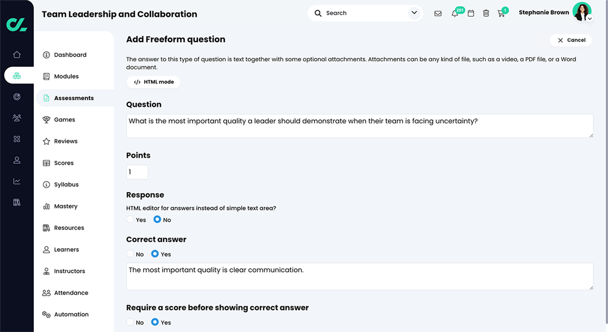Viewport: 608px width, 332px height.
Task: Open the calendar icon in header
Action: [x=471, y=13]
